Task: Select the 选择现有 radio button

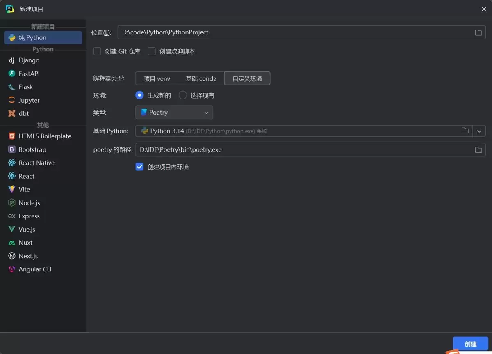Action: (183, 95)
